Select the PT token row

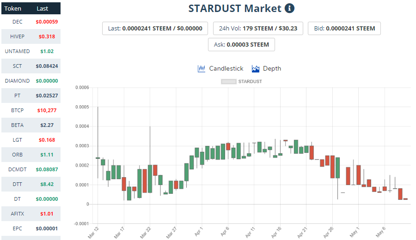31,96
